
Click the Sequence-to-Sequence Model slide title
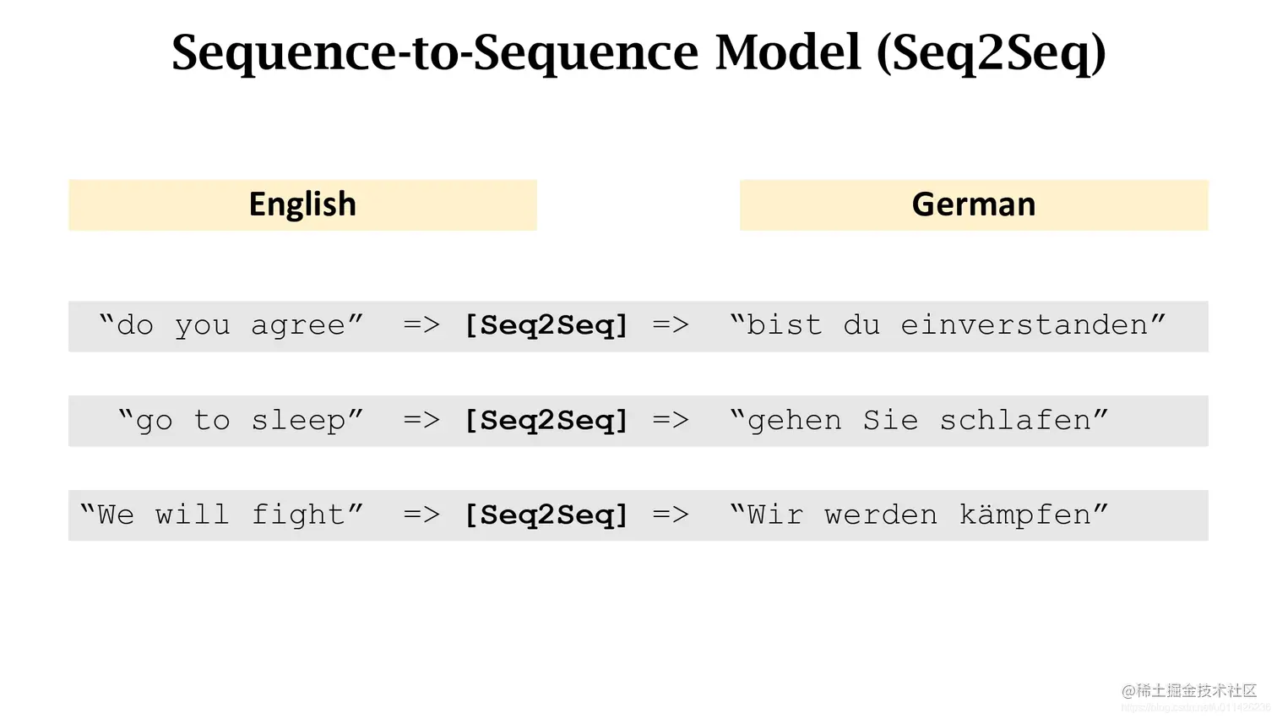pos(638,52)
